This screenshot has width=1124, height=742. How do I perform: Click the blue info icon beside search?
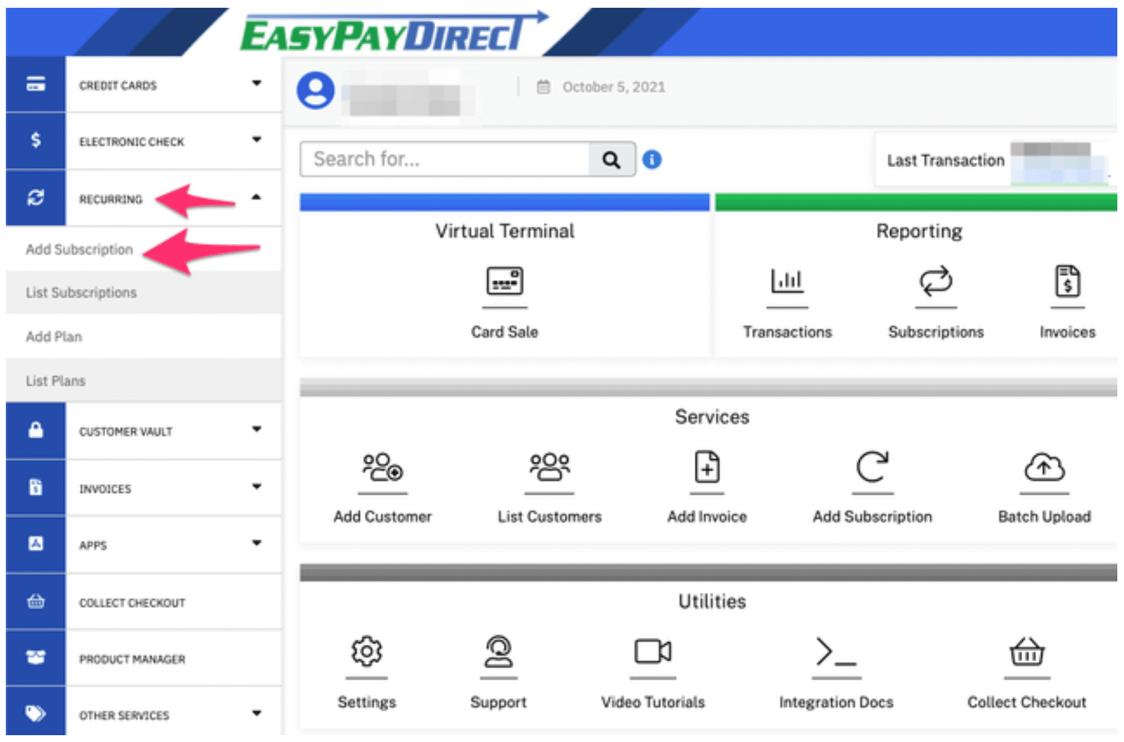tap(652, 160)
